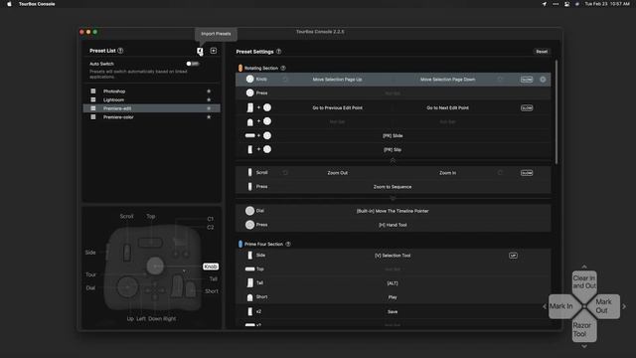Click the Scroll wheel row icon
The width and height of the screenshot is (636, 358).
(x=249, y=172)
